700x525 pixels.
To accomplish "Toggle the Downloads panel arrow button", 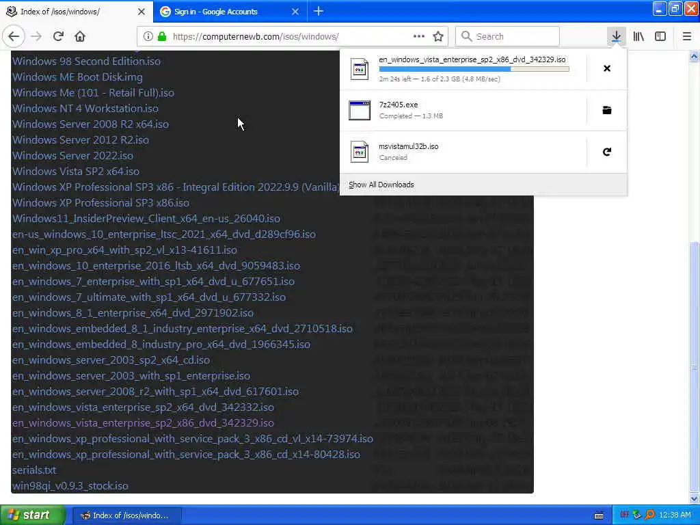I will click(616, 36).
